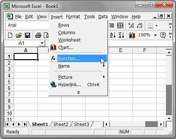
Task: Open the Arial font box
Action: coord(27,25)
